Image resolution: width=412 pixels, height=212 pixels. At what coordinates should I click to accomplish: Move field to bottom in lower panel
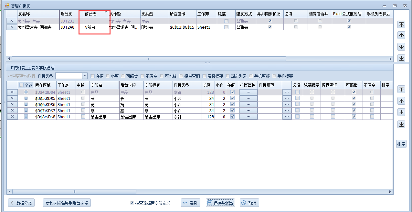click(x=401, y=124)
